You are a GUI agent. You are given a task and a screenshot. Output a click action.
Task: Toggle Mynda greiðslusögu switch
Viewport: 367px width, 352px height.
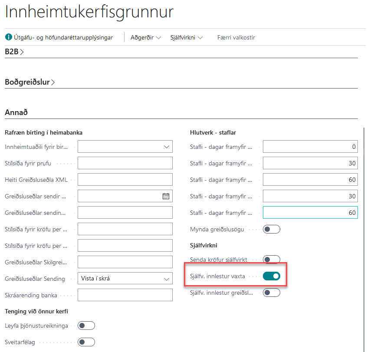[272, 229]
